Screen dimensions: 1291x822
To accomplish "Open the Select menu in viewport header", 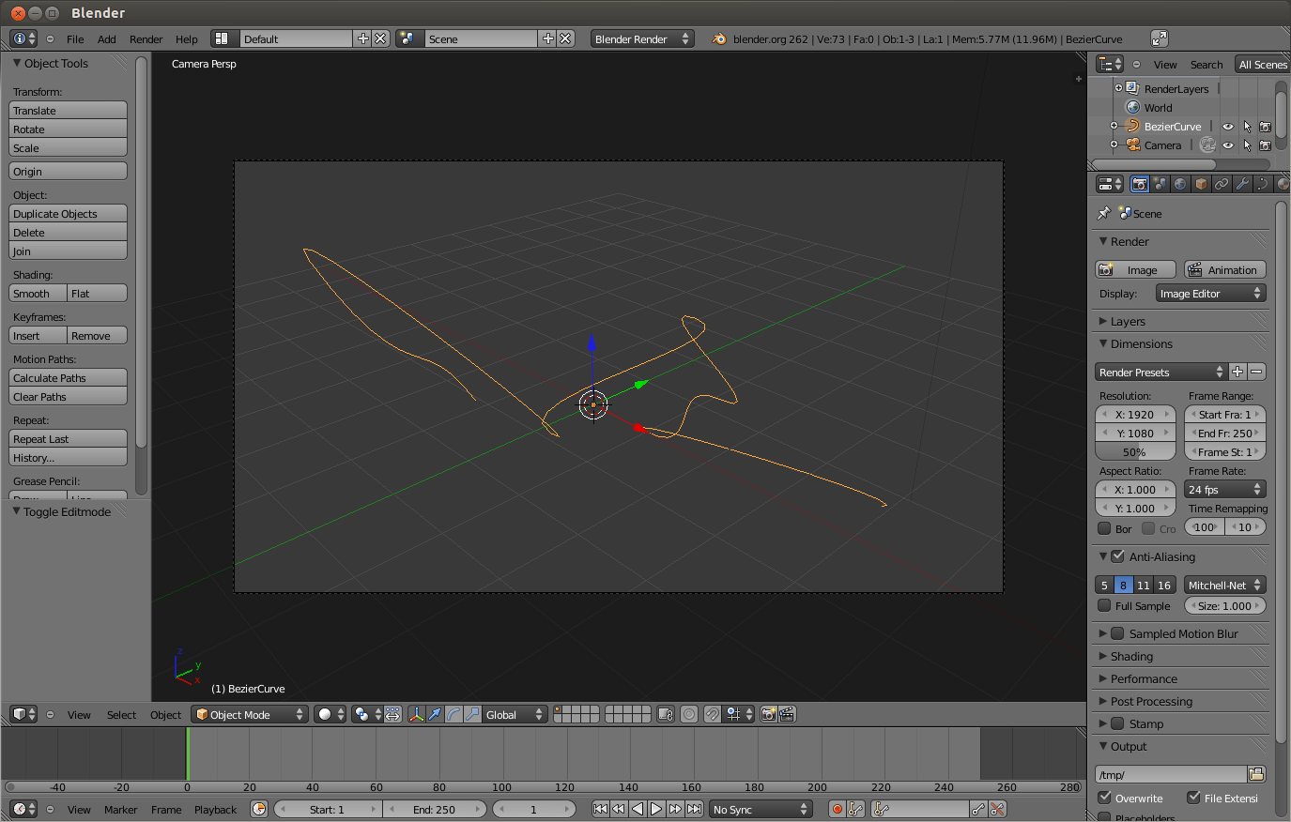I will [x=121, y=714].
